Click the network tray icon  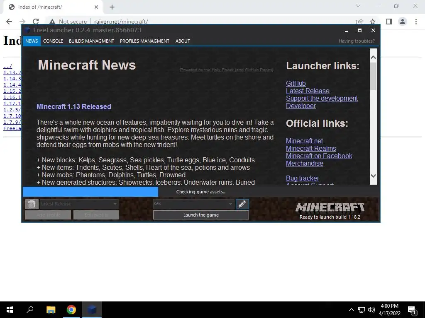[361, 310]
